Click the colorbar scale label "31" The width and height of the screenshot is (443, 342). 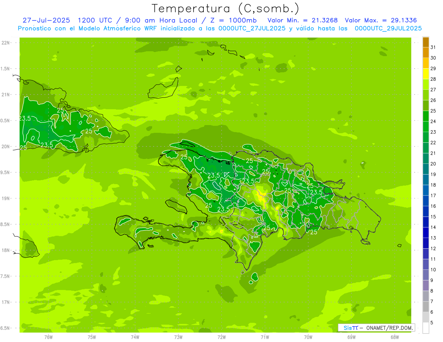pyautogui.click(x=433, y=47)
